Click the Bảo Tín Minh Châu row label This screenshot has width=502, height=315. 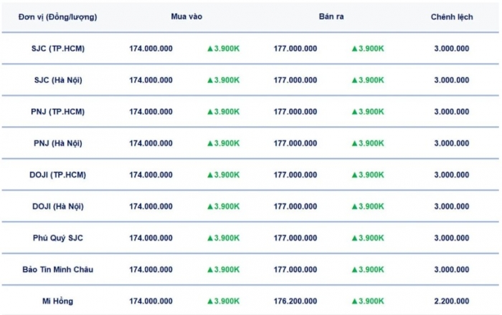coord(58,269)
